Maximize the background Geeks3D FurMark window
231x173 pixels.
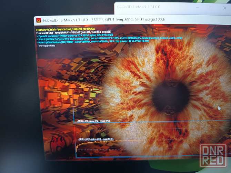point(211,7)
